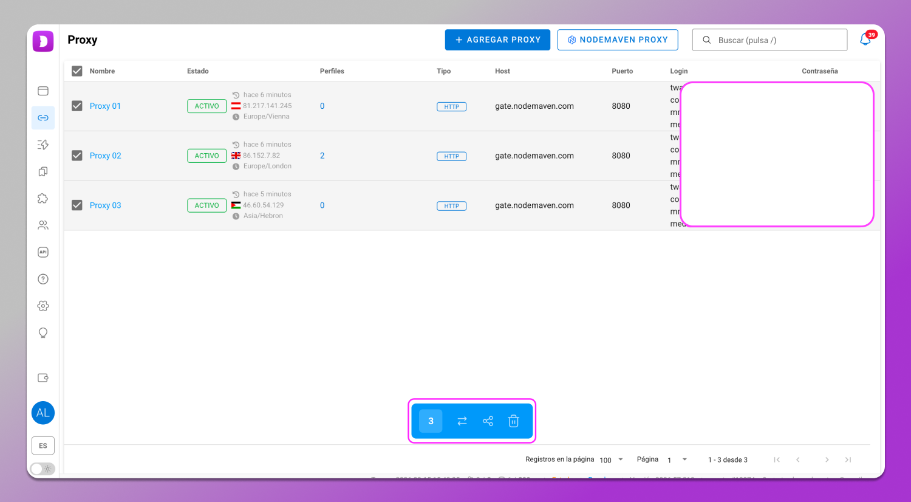This screenshot has width=911, height=502.
Task: Uncheck the Proxy 03 row checkbox
Action: click(77, 205)
